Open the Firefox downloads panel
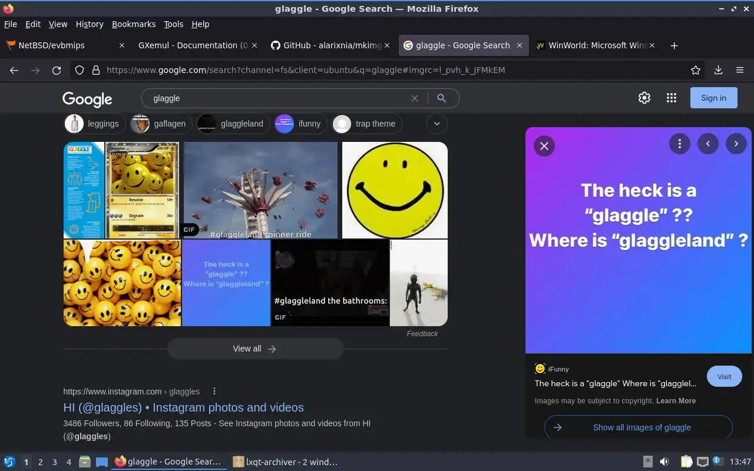754x471 pixels. (x=718, y=70)
